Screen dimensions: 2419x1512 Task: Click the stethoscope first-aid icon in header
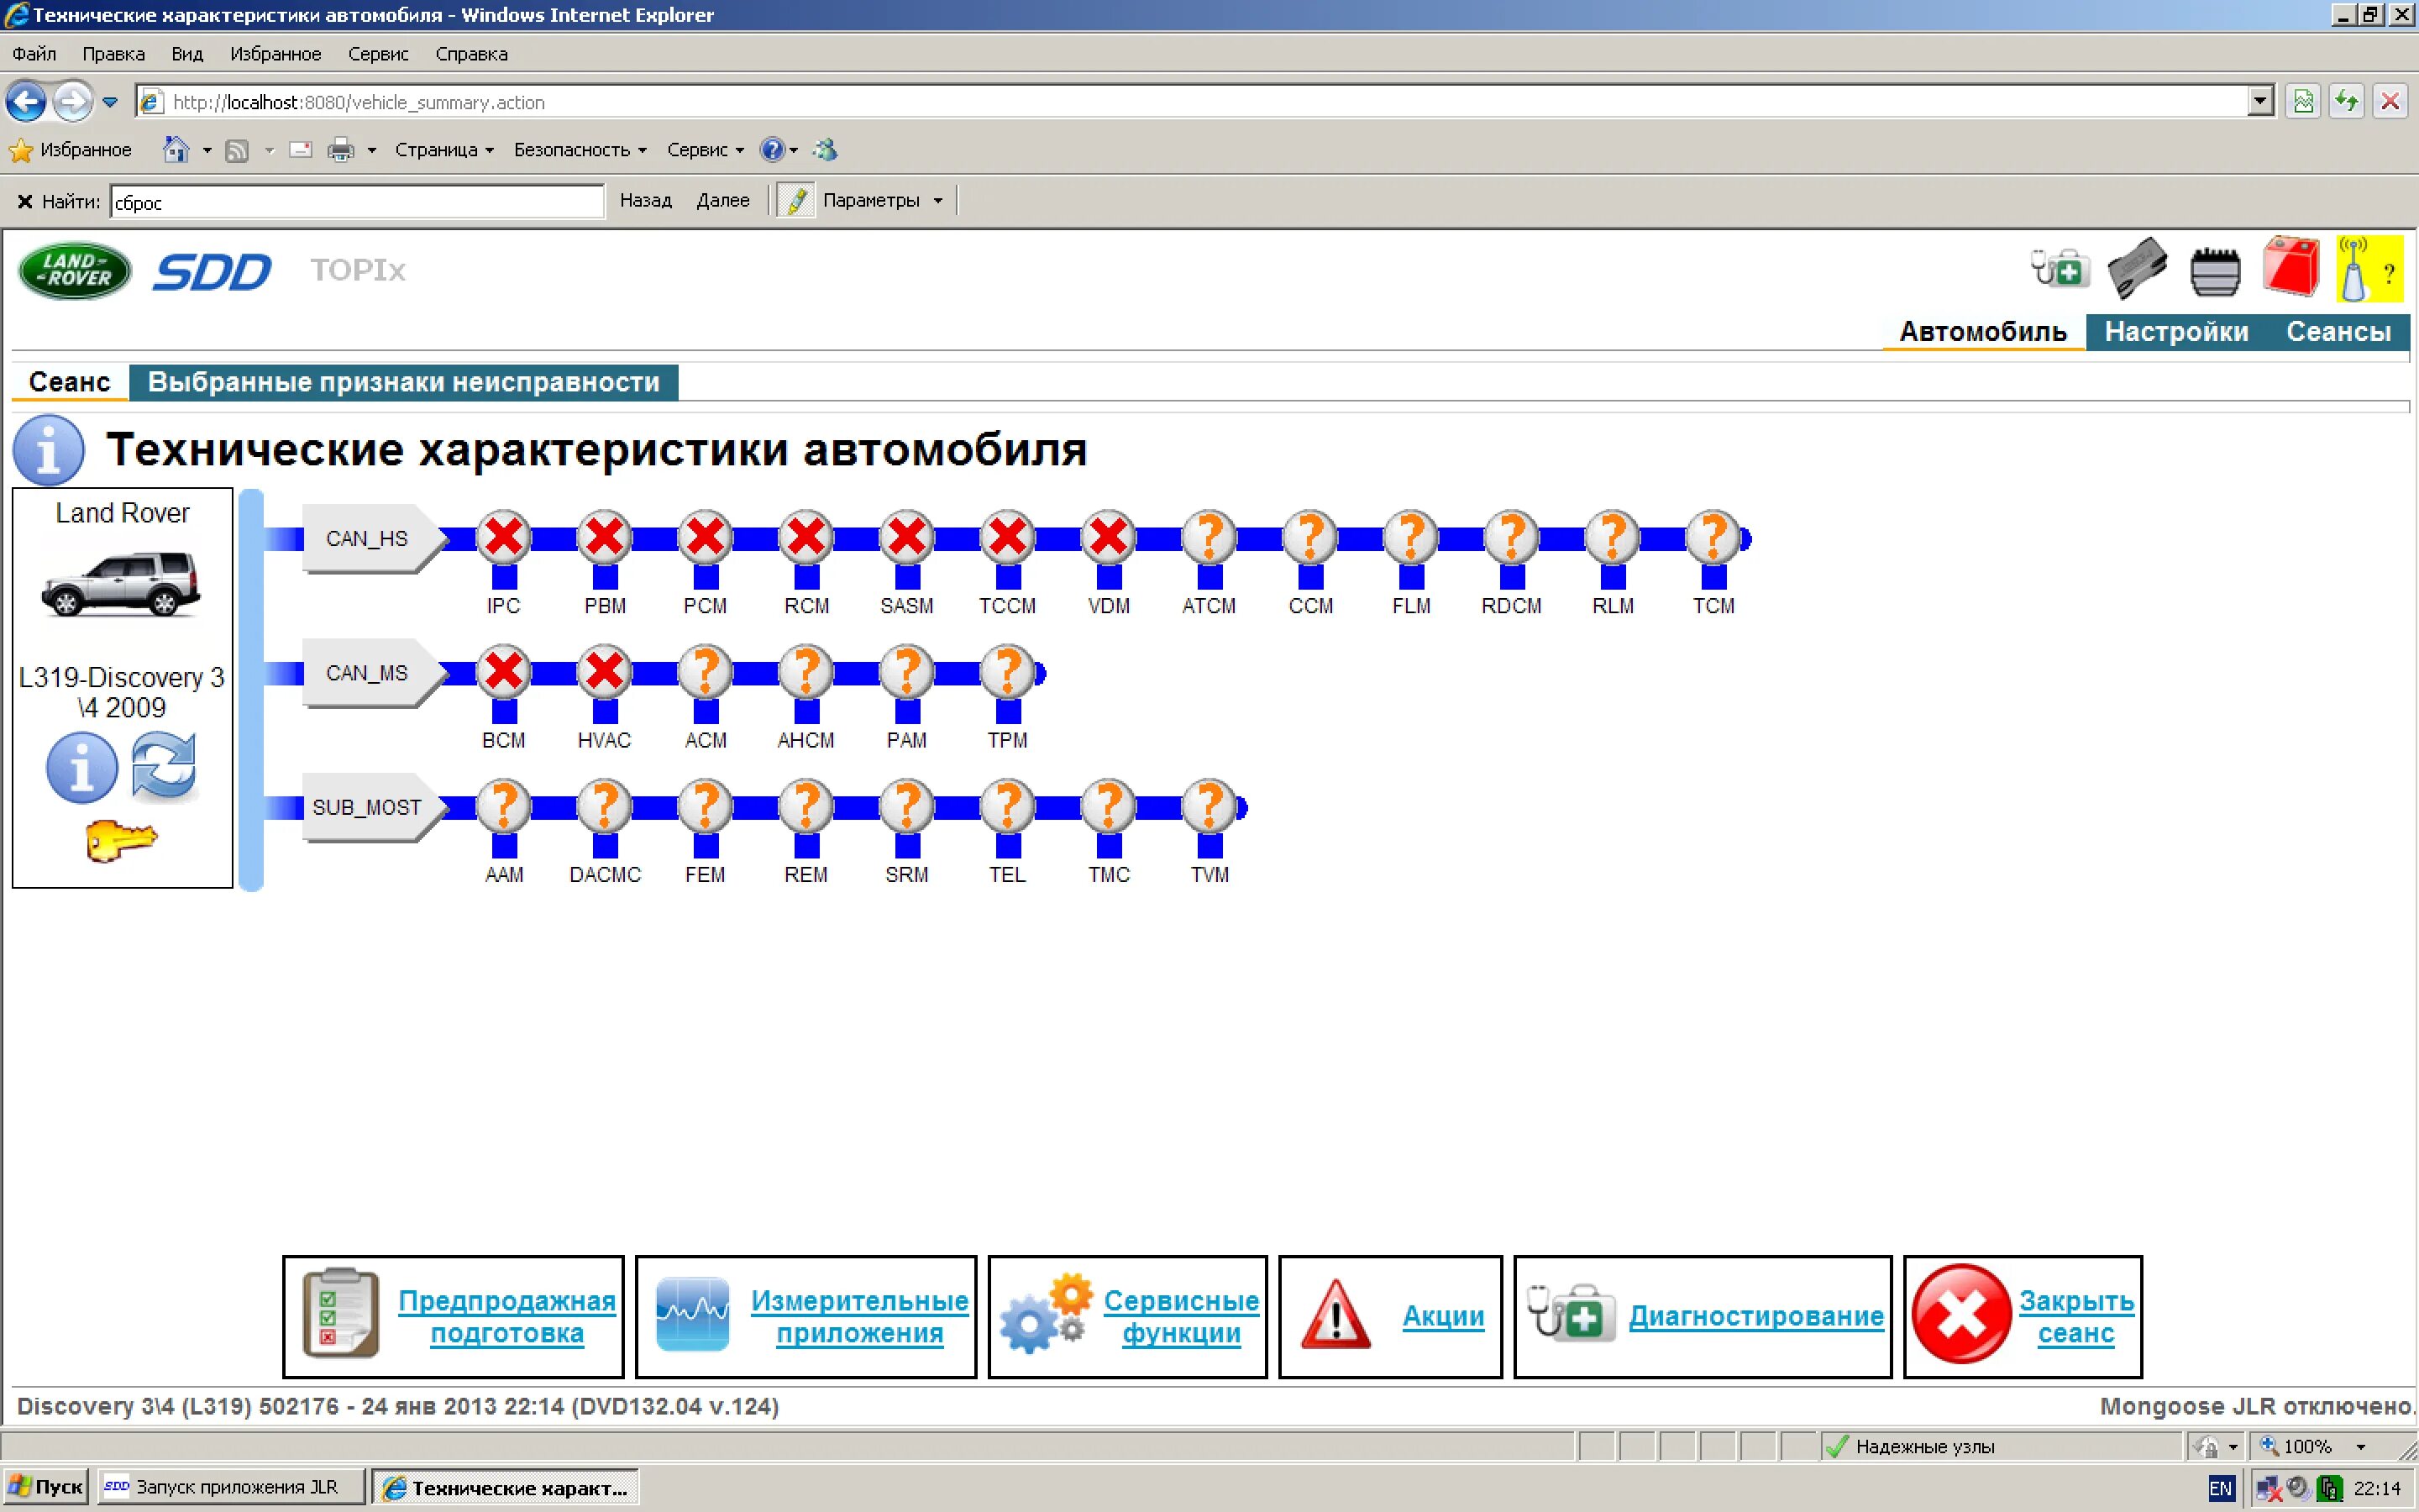pyautogui.click(x=2060, y=268)
